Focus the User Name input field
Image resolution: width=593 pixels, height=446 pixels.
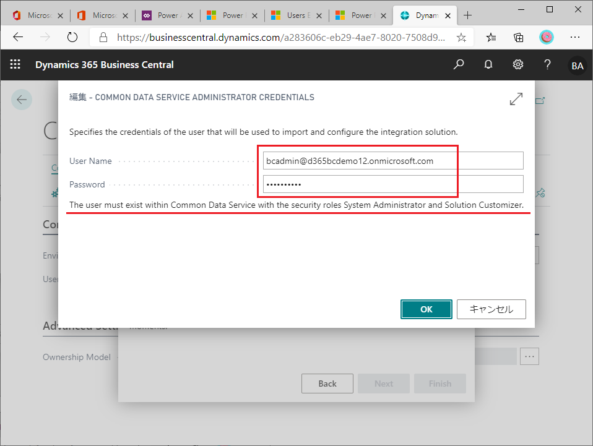coord(393,161)
